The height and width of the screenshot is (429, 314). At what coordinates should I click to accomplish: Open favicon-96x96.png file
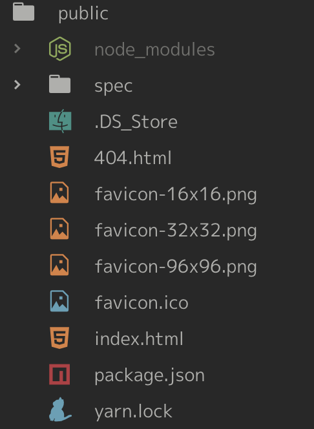tap(176, 267)
